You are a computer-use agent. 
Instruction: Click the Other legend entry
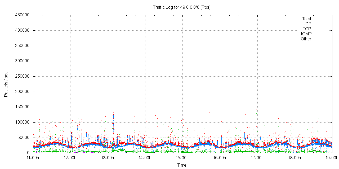click(x=306, y=39)
